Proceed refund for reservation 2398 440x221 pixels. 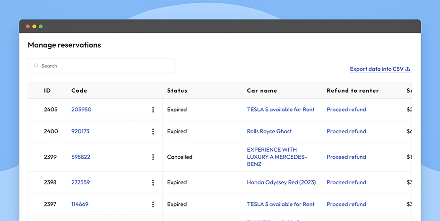pos(346,182)
